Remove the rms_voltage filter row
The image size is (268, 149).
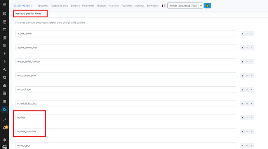tap(251, 89)
